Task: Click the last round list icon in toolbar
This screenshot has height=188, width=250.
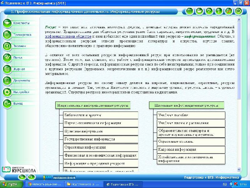Action: coord(238,11)
